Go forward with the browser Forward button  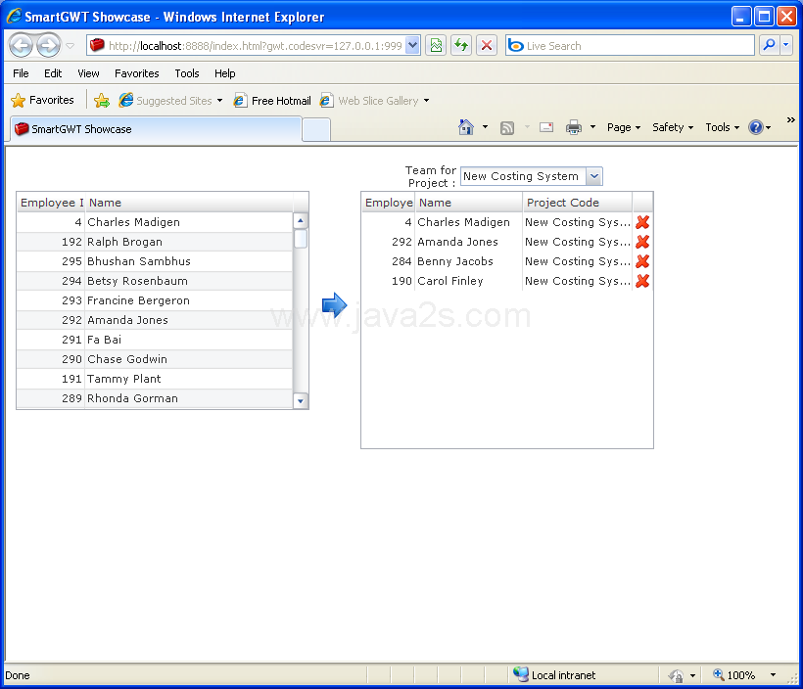[49, 46]
